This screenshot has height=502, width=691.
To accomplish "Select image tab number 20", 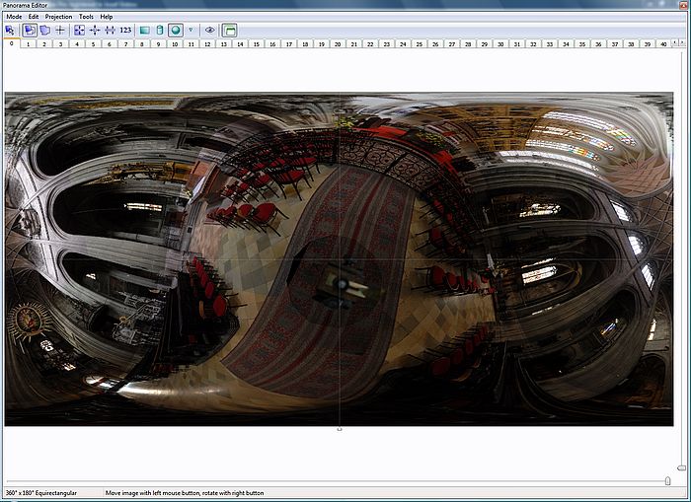I will click(338, 44).
